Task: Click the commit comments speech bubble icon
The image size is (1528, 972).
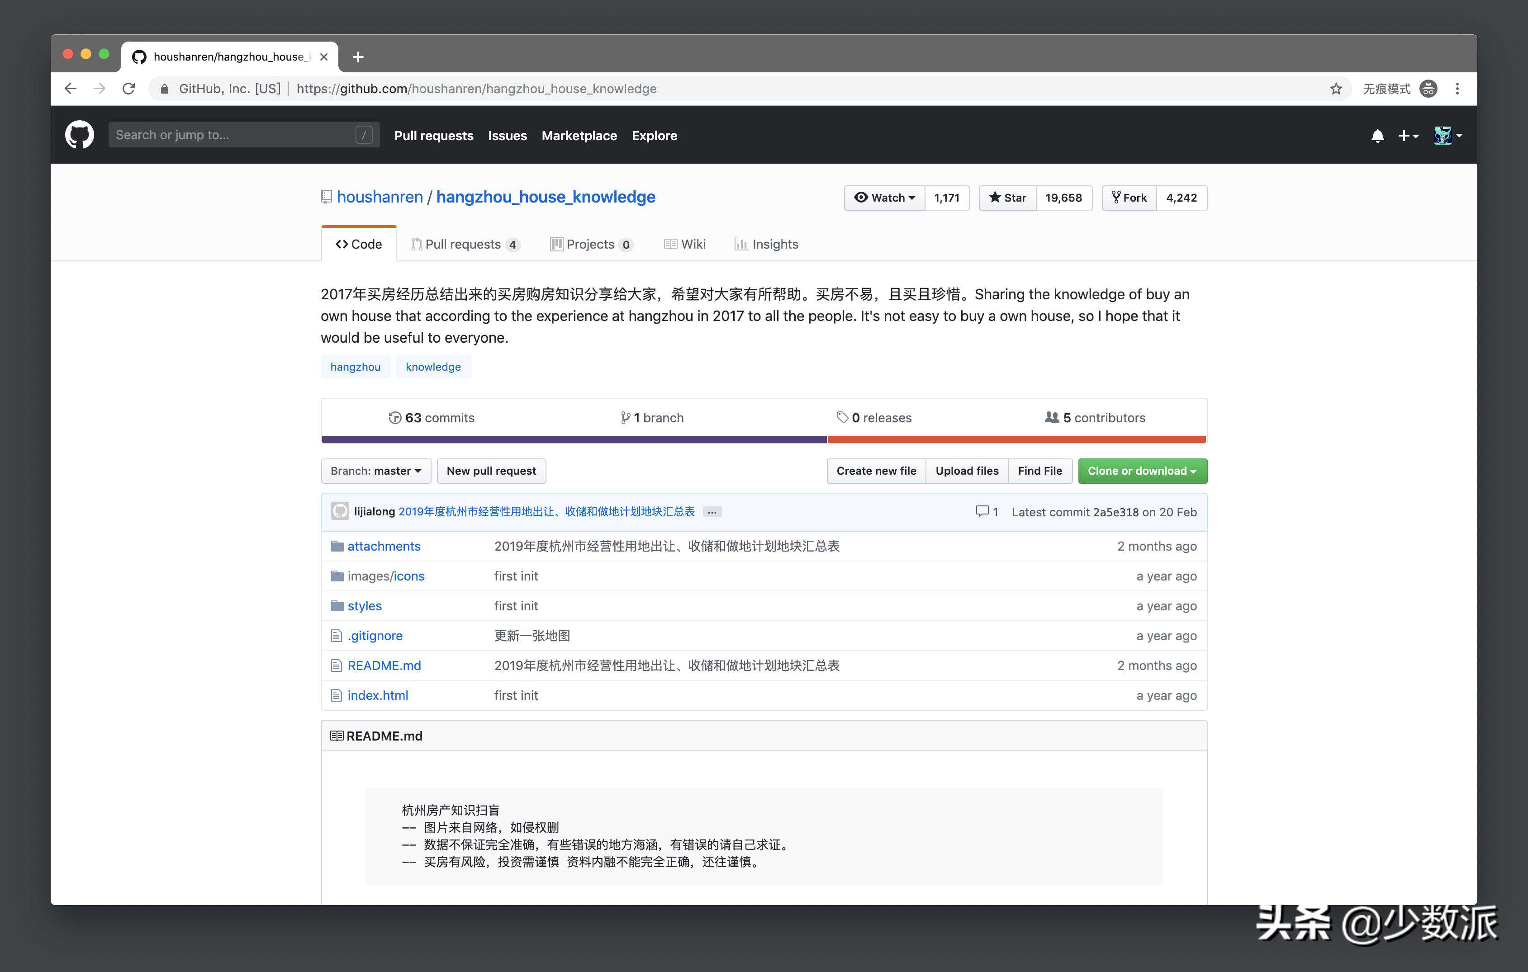Action: [982, 512]
